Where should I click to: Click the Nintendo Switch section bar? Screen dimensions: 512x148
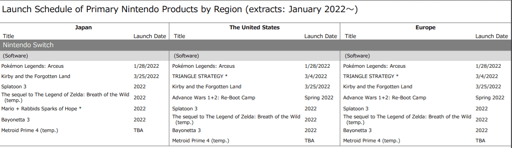pos(255,45)
